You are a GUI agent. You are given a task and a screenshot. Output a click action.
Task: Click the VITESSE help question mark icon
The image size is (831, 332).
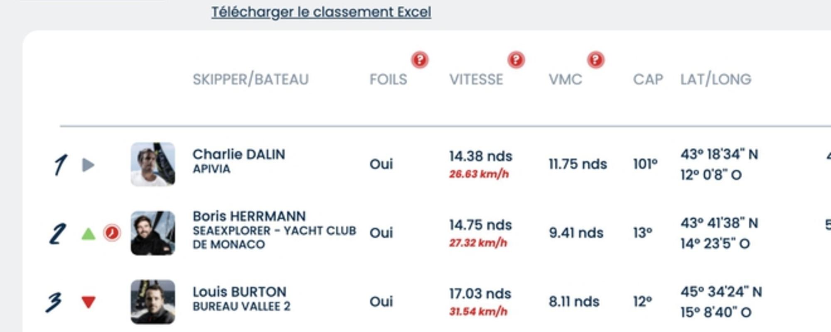point(516,60)
